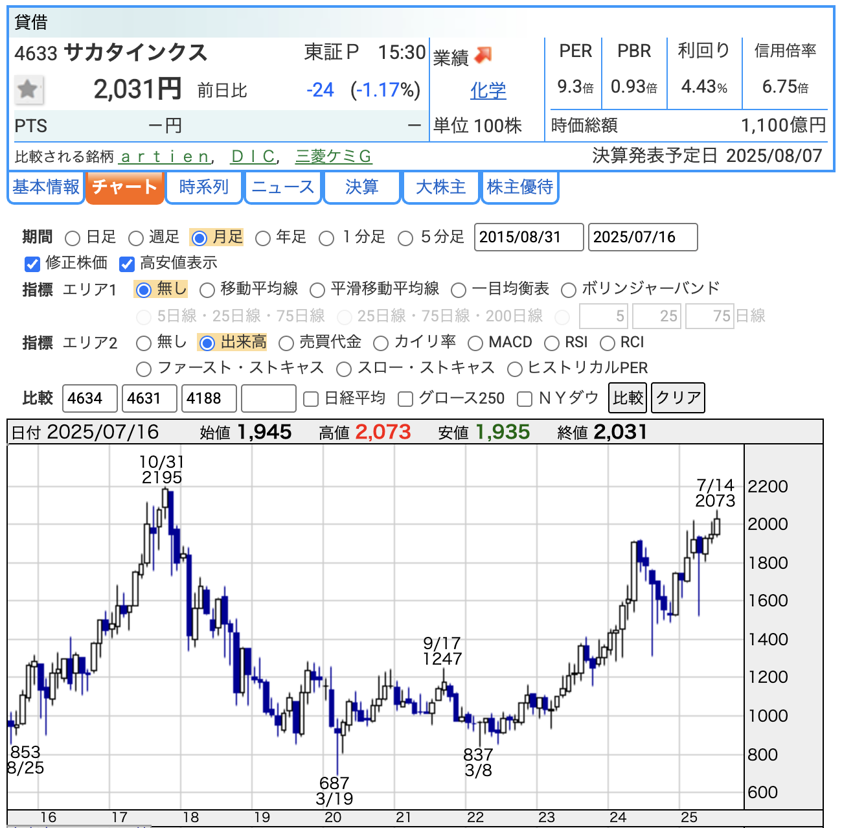Open the DIC comparison stock link
Viewport: 842px width, 828px height.
pyautogui.click(x=253, y=157)
